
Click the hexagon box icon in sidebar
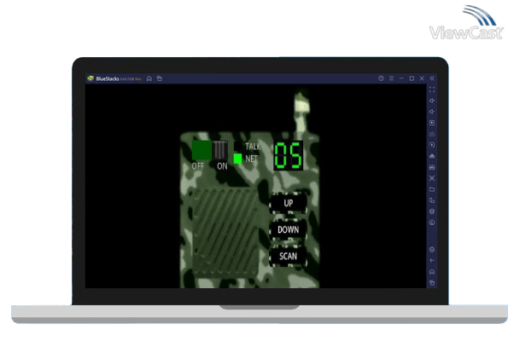(x=432, y=211)
